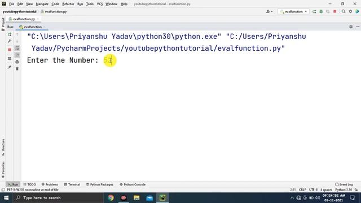Expand the Project tool window
The image size is (361, 203).
point(3,24)
